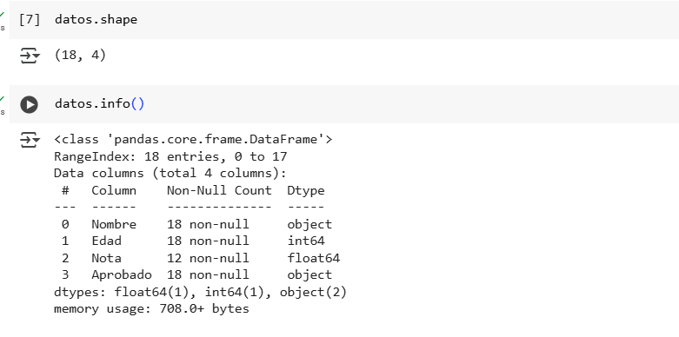
Task: Click the Data columns total line
Action: tap(170, 173)
